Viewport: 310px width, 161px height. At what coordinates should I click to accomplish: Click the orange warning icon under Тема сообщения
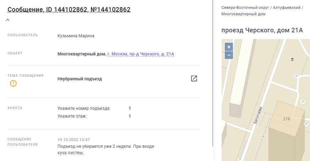(13, 84)
